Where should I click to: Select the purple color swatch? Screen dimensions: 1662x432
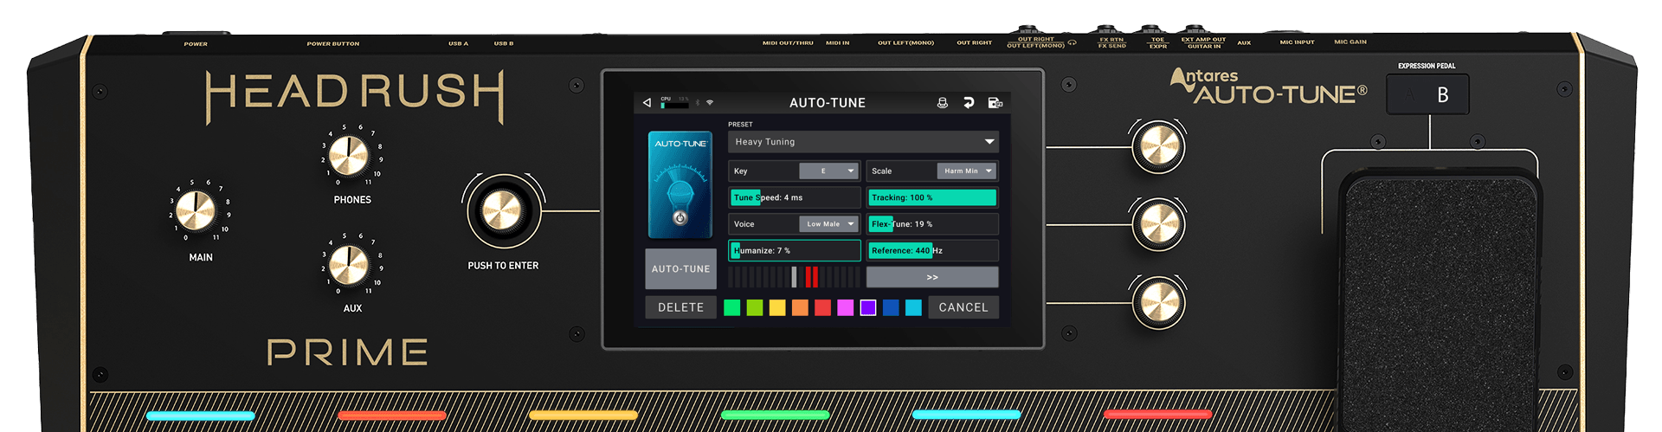pyautogui.click(x=867, y=307)
